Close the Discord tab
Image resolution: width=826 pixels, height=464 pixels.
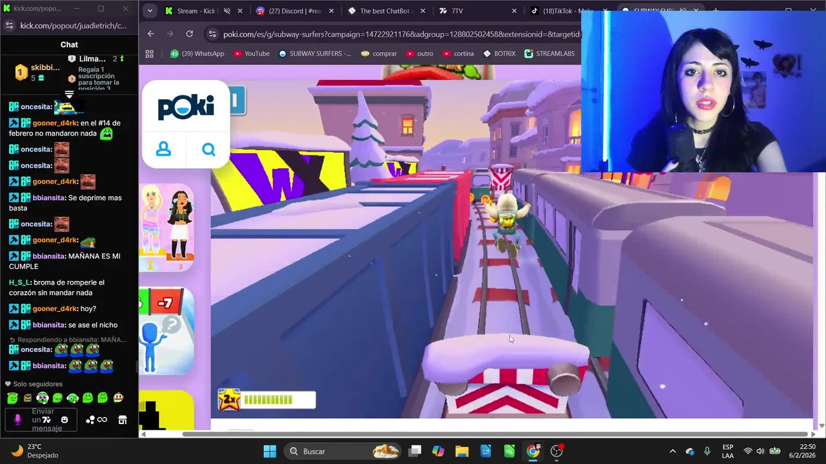point(331,11)
